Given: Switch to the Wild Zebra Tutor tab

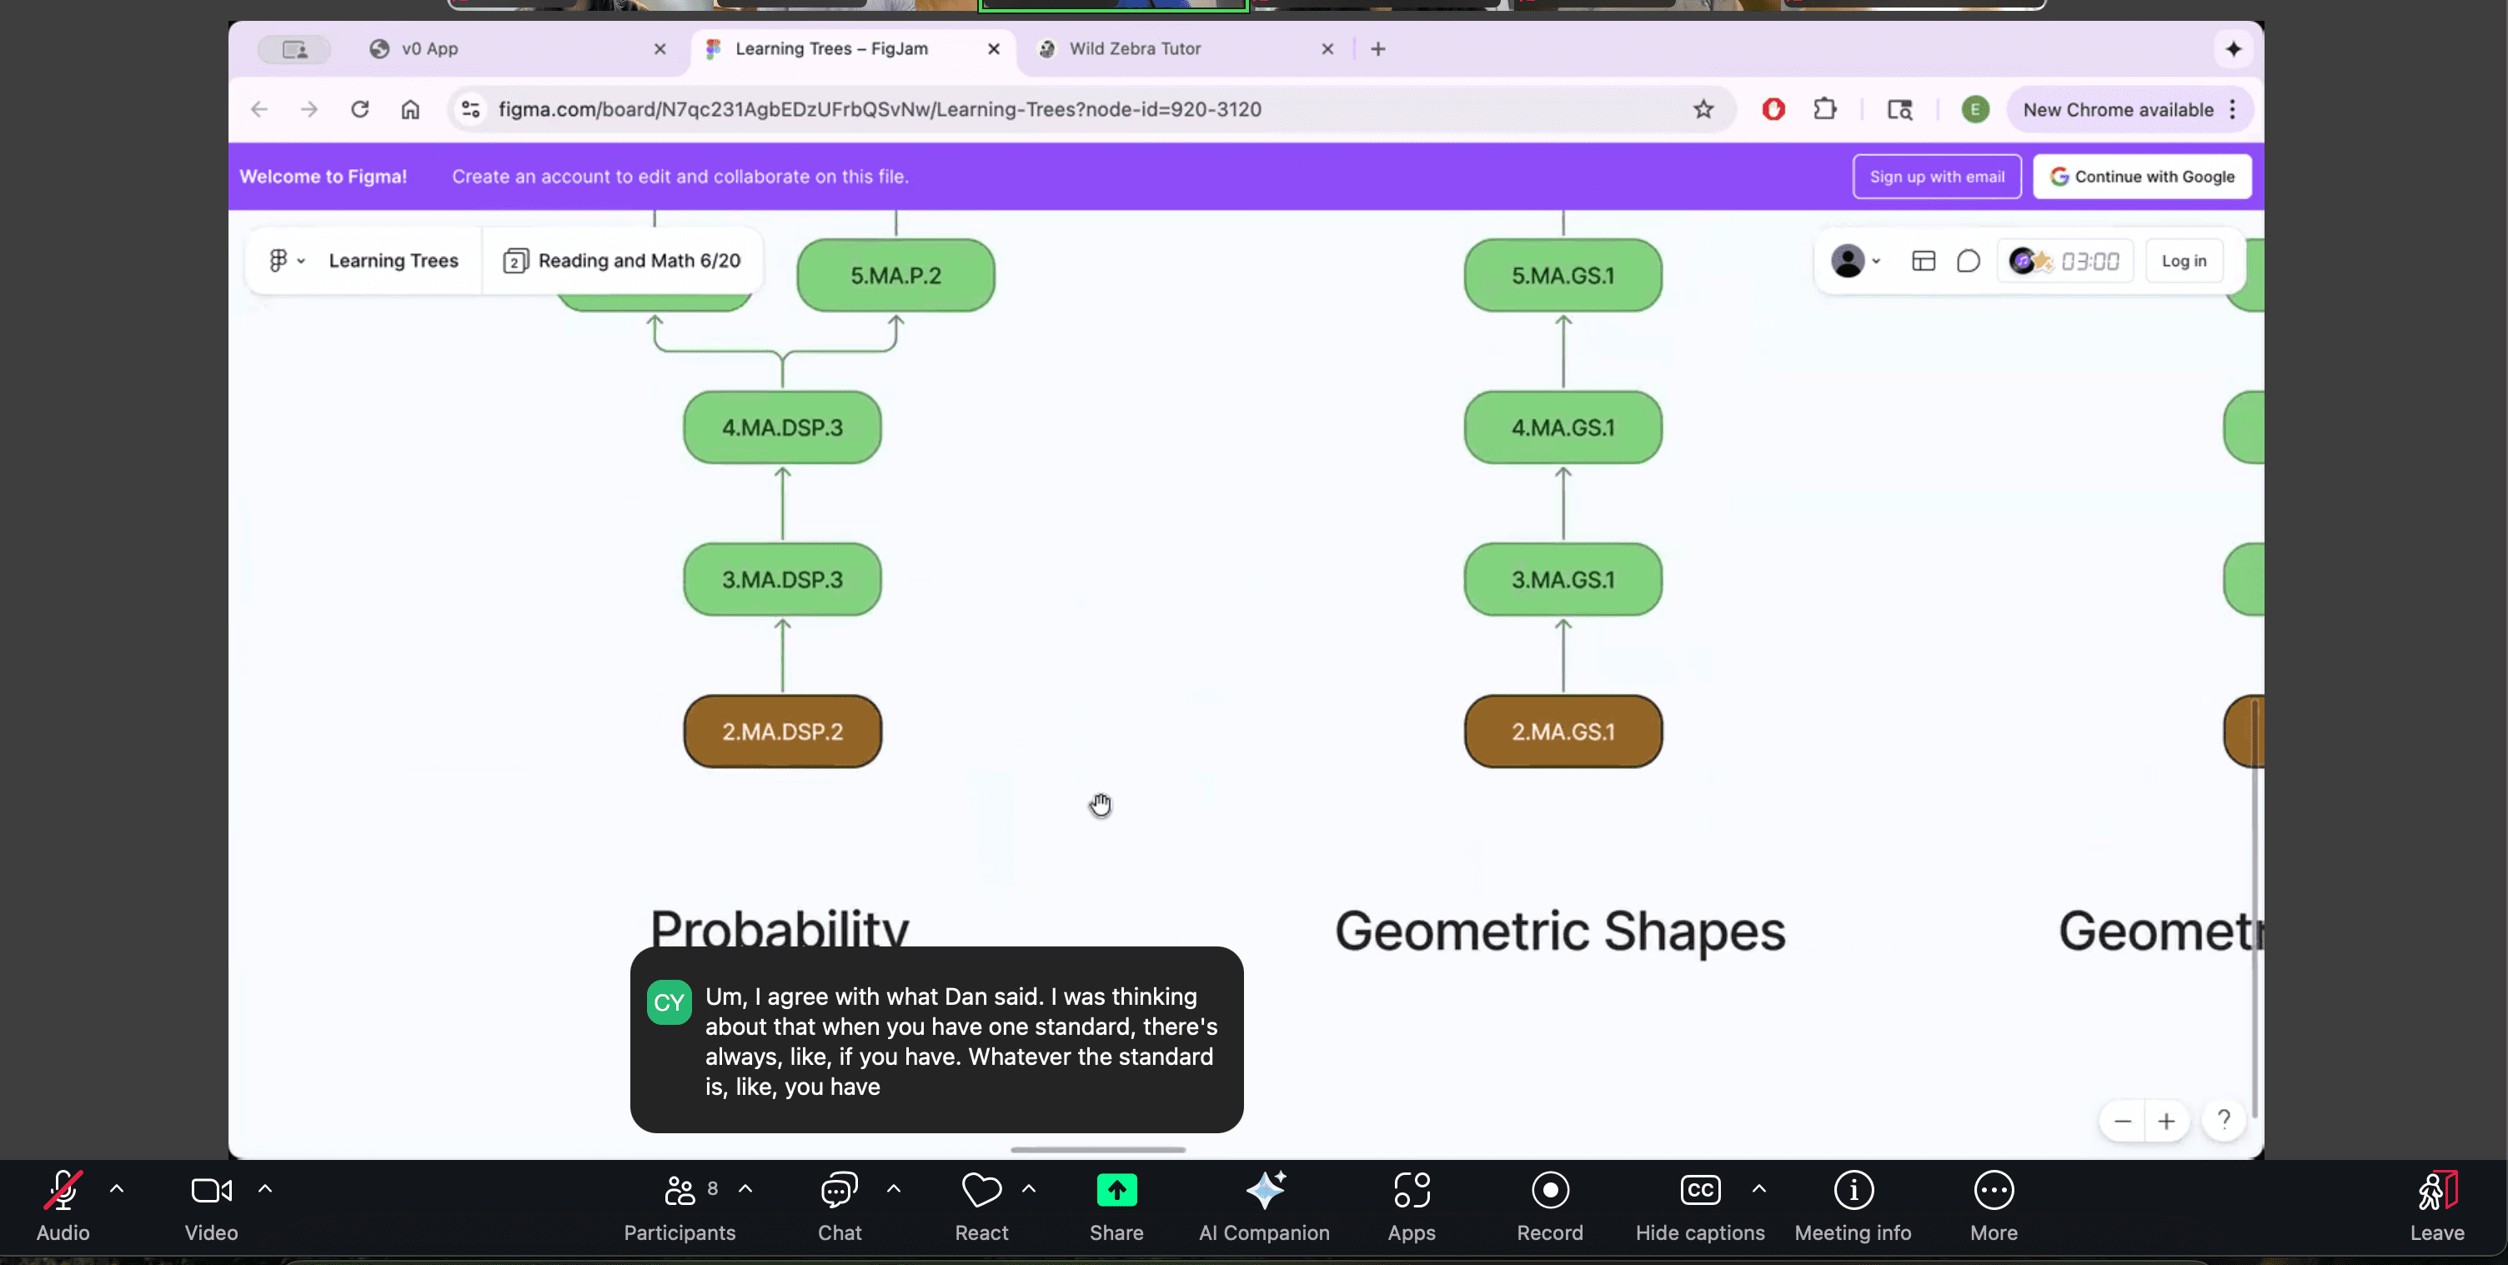Looking at the screenshot, I should pyautogui.click(x=1134, y=48).
